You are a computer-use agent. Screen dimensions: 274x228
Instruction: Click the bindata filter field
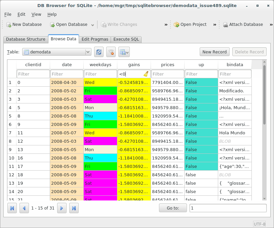pyautogui.click(x=235, y=74)
